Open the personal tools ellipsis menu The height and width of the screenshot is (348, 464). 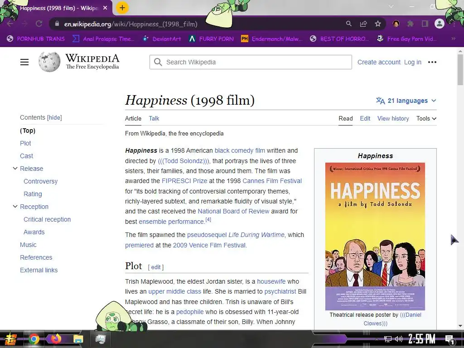coord(432,62)
